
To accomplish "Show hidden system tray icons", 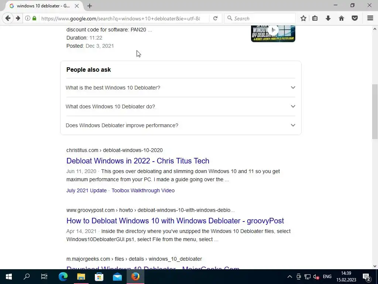I will (290, 277).
